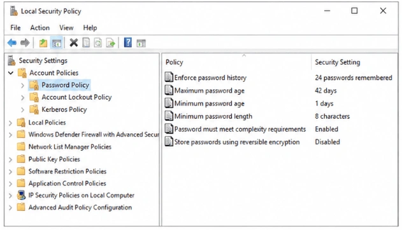Expand the Account Lockout Policy chevron

(22, 98)
